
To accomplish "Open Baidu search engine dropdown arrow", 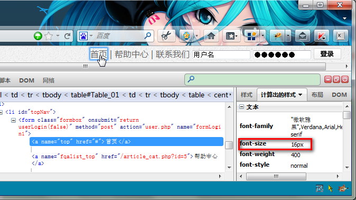I will click(x=91, y=36).
